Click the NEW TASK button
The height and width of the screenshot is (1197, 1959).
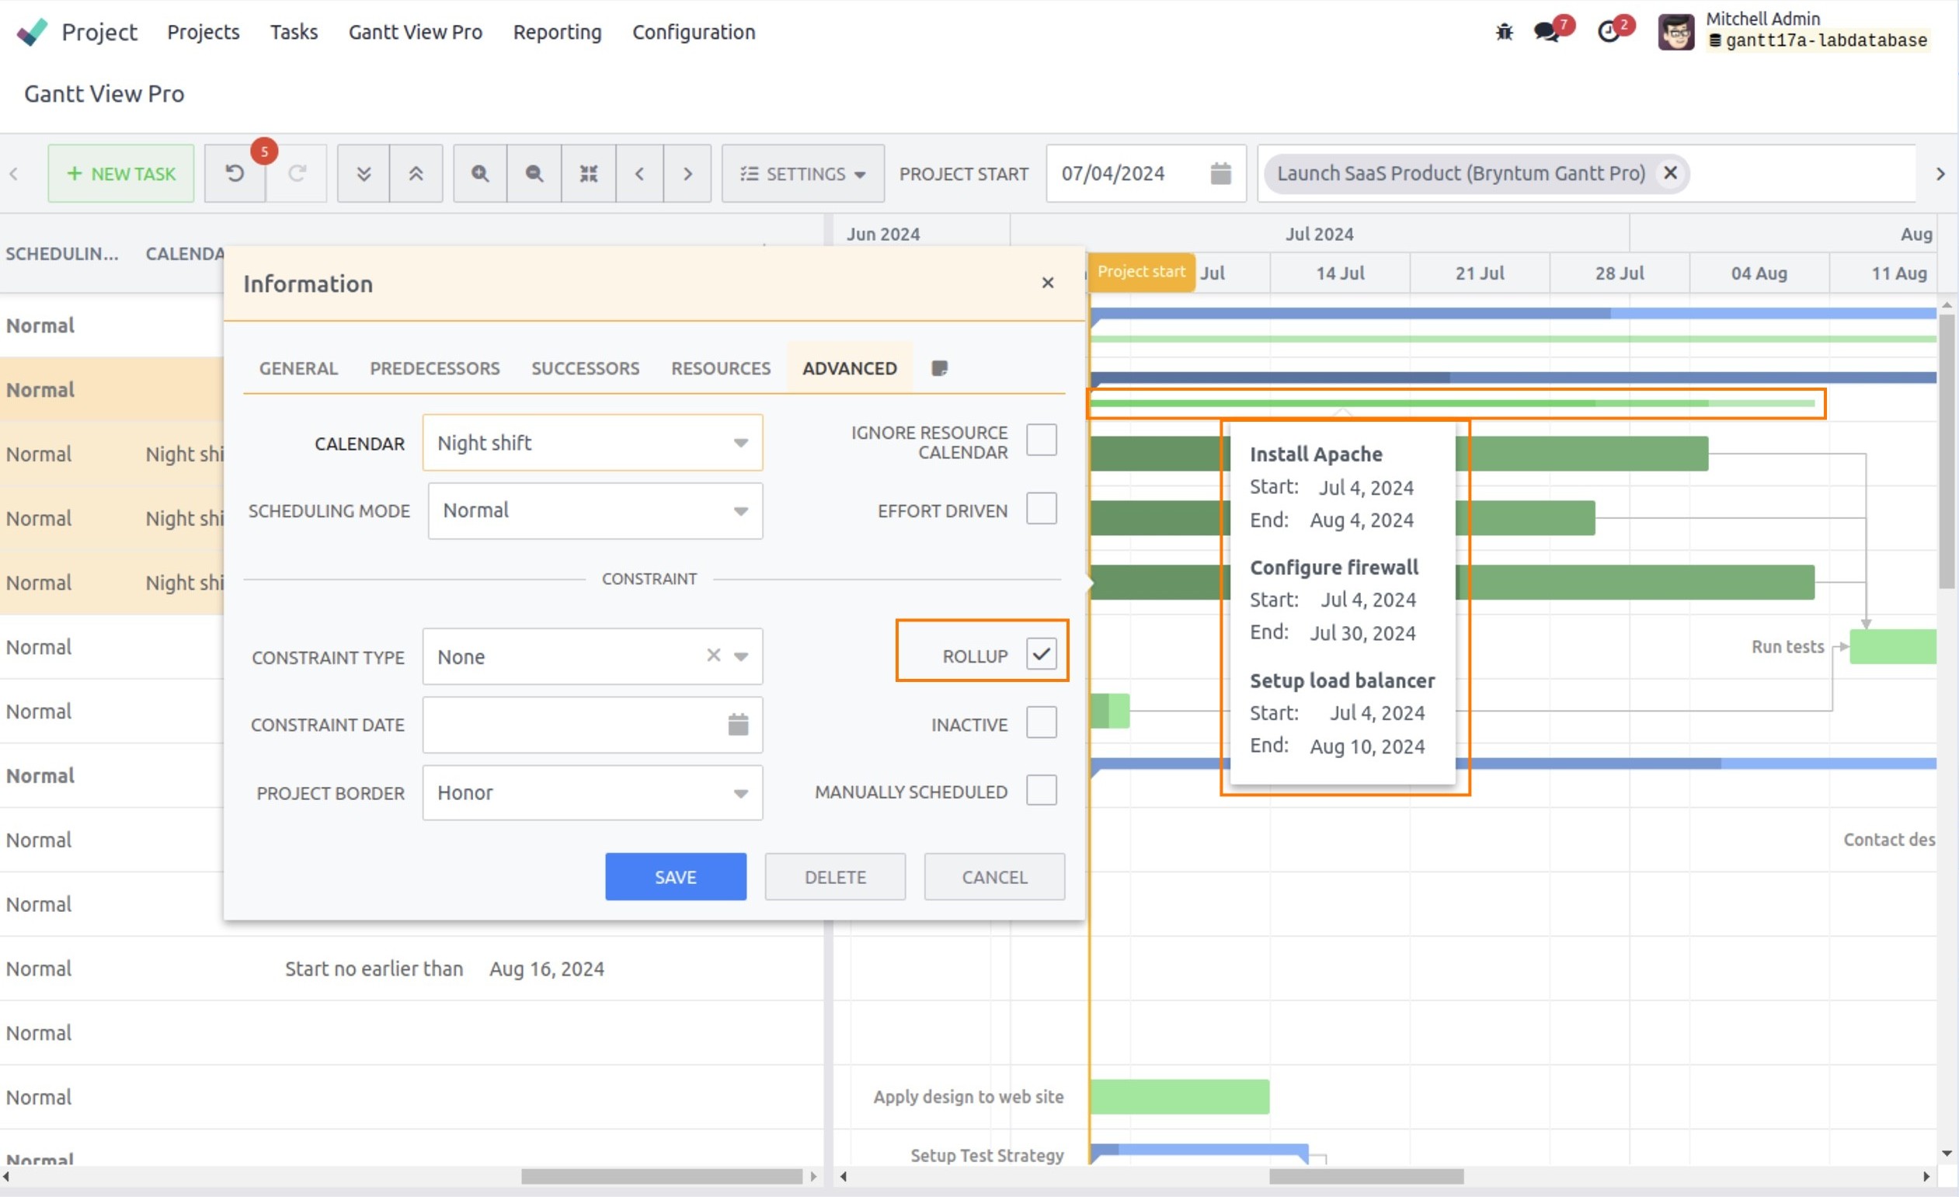(x=120, y=173)
